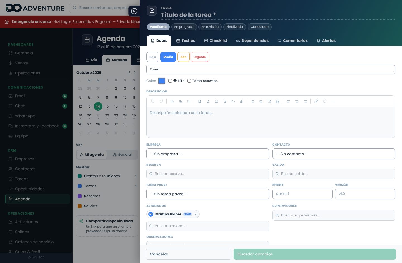The image size is (402, 263).
Task: Switch to the Fechas tab
Action: (x=186, y=41)
